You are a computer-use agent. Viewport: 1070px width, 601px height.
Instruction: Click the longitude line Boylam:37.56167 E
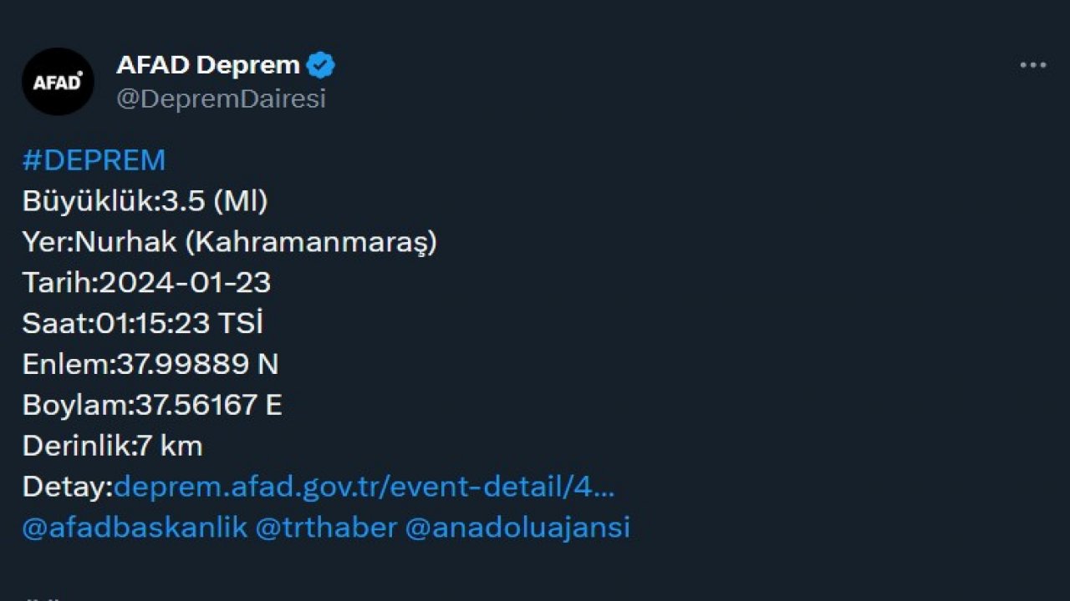click(x=153, y=405)
